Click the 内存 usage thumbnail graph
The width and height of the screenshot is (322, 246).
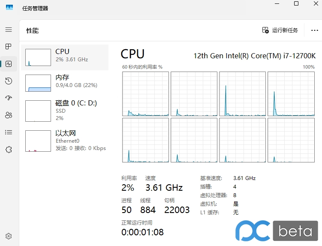[38, 83]
